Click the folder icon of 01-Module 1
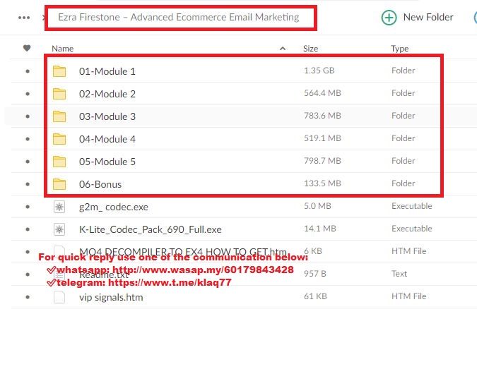Viewport: 477px width, 374px height. (59, 71)
